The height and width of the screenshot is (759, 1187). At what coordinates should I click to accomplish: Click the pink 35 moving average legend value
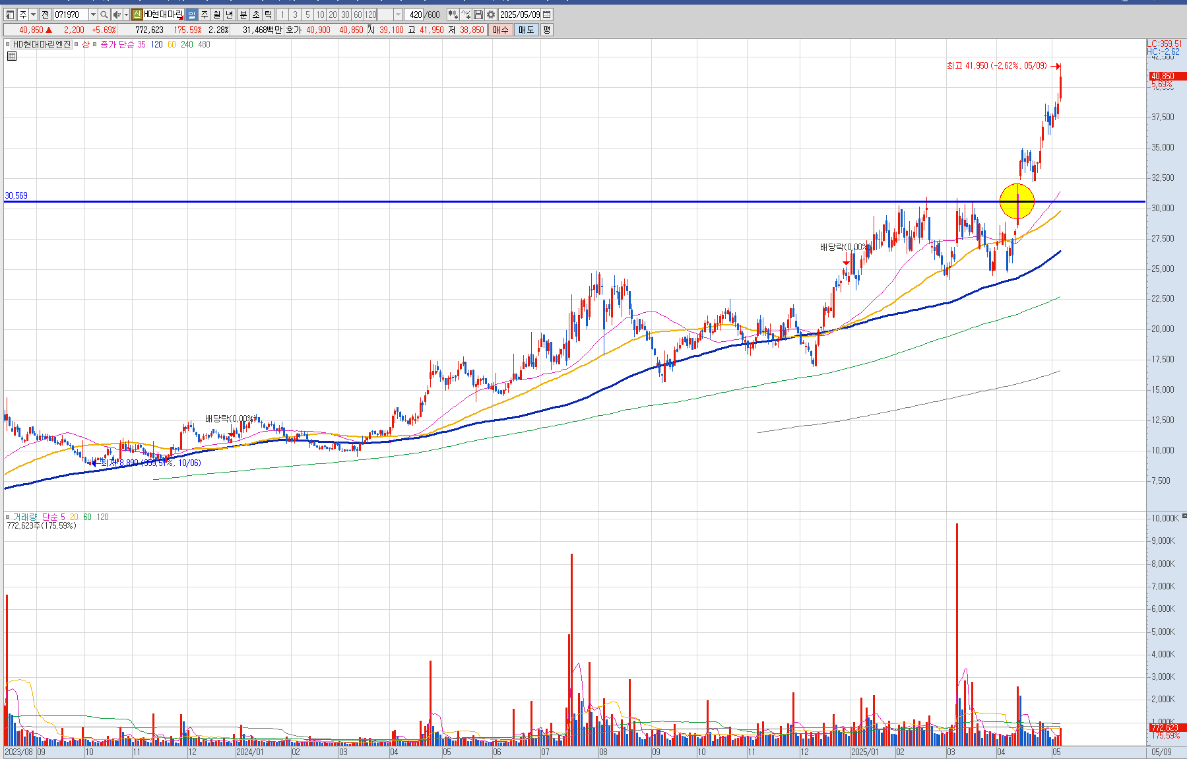coord(142,44)
